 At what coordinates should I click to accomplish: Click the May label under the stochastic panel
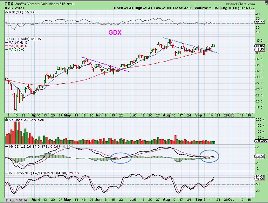(x=67, y=199)
